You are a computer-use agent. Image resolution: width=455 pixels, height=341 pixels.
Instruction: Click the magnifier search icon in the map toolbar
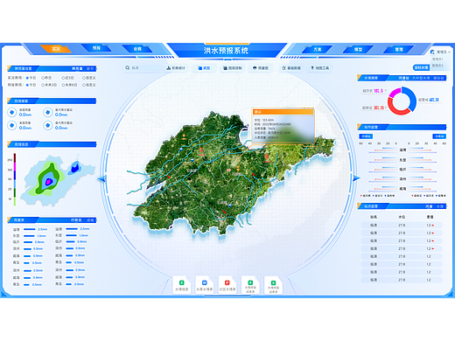(x=128, y=68)
